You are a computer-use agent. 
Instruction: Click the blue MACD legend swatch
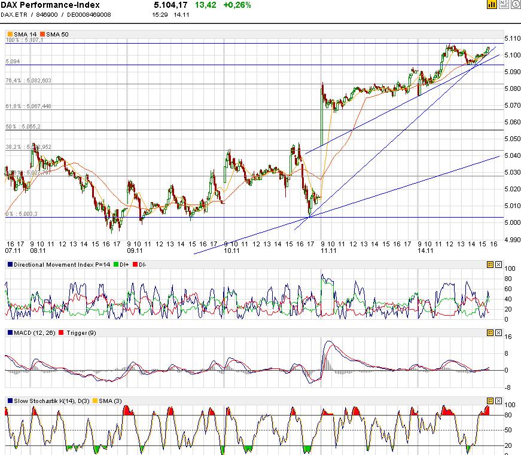10,332
